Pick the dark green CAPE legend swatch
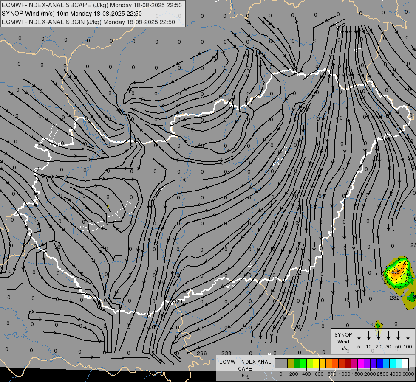Viewport: 416px width, 382px height. click(x=297, y=363)
